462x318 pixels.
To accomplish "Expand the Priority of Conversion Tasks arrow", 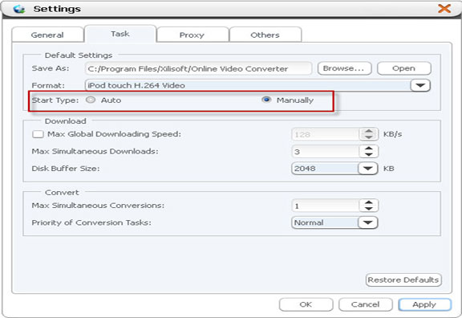I will [367, 222].
